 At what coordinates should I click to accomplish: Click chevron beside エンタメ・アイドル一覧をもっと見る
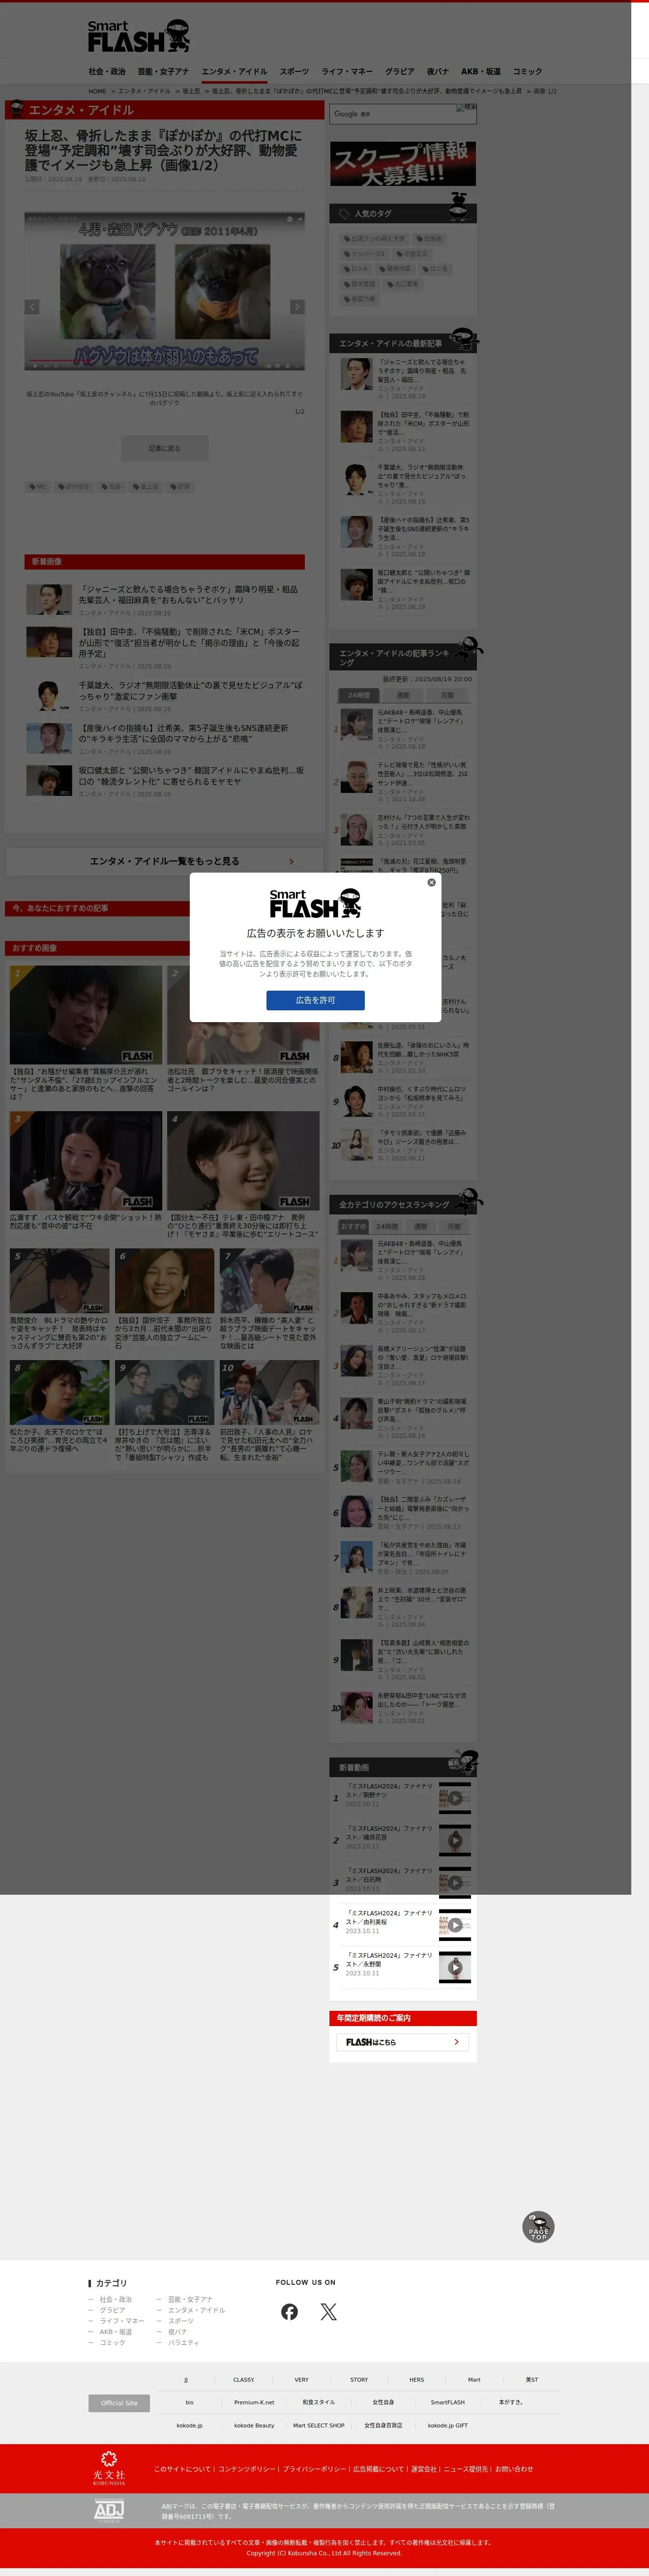[291, 861]
